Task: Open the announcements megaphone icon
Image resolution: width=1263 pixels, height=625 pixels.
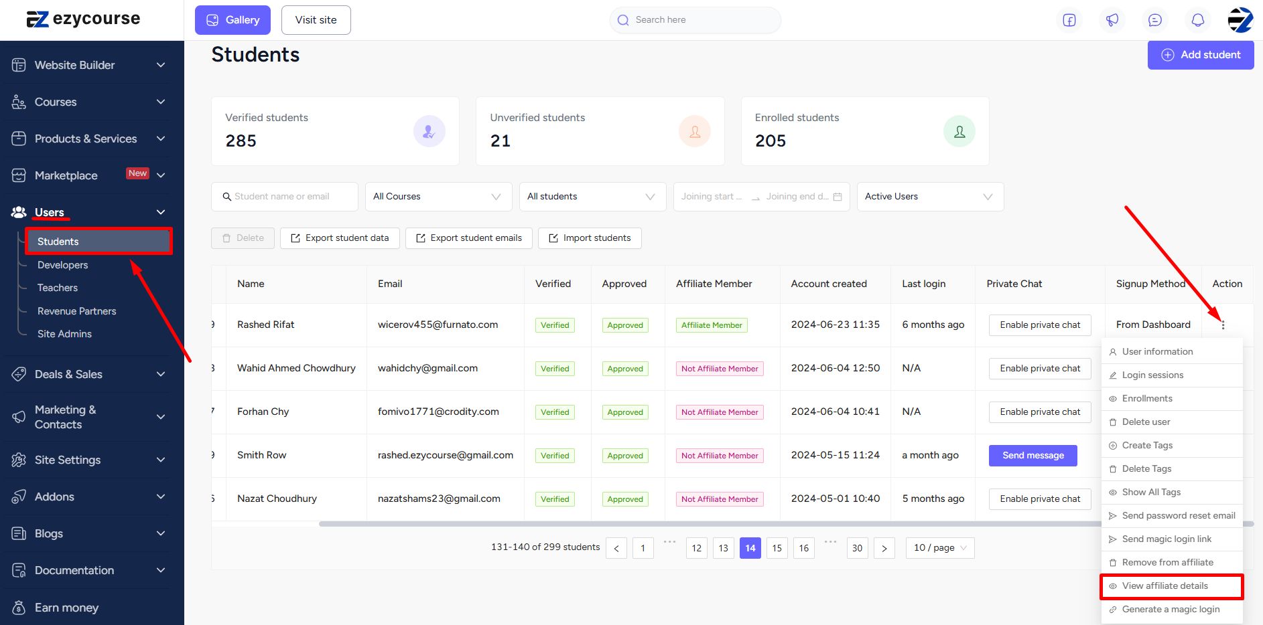Action: [1112, 20]
